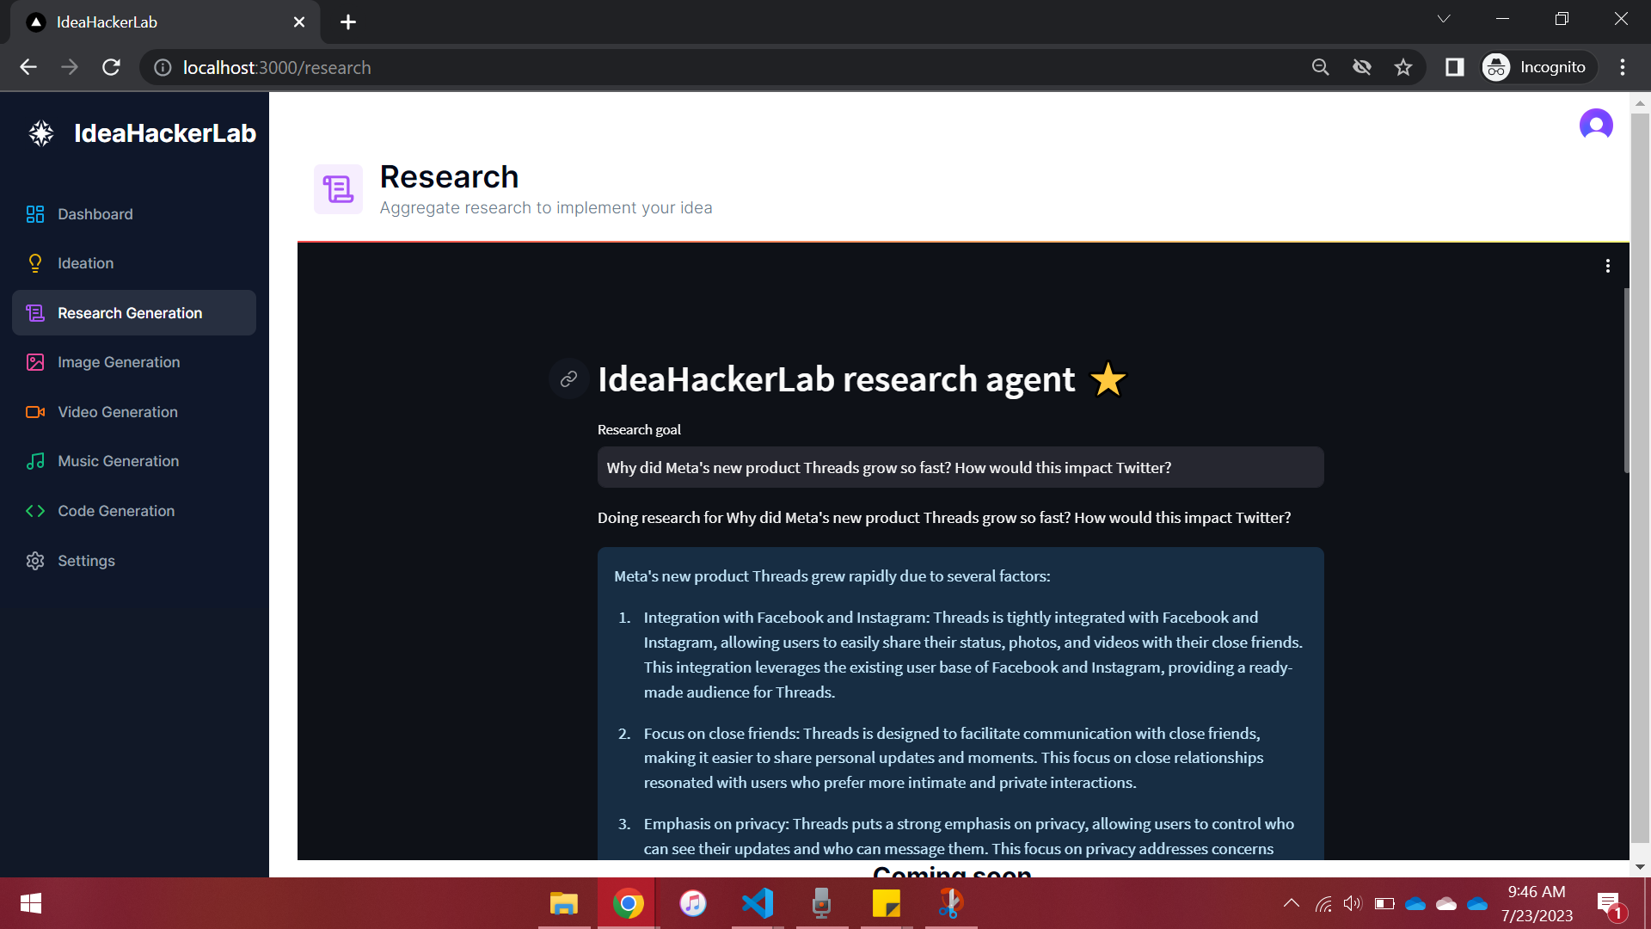Viewport: 1651px width, 929px height.
Task: Toggle the browser side panel button
Action: [1454, 67]
